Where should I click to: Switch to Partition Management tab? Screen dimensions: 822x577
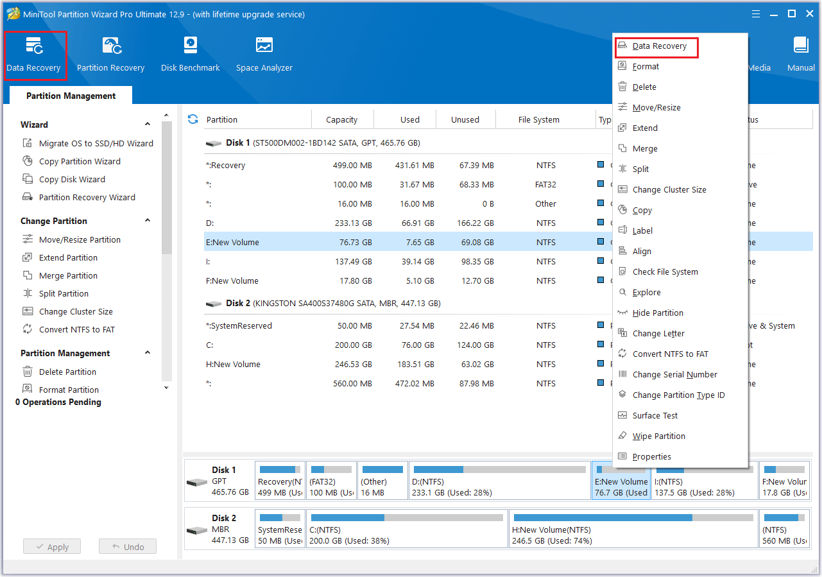pyautogui.click(x=71, y=96)
